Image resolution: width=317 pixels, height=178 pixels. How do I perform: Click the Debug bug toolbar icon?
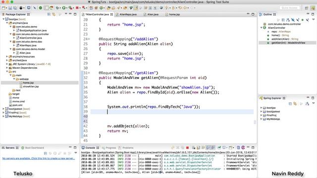pos(57,8)
